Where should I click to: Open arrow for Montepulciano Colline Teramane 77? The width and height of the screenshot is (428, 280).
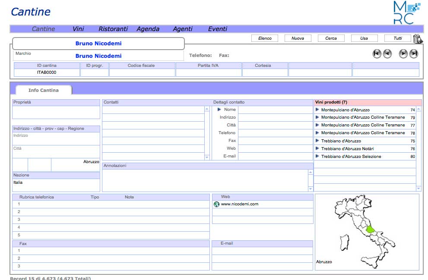pyautogui.click(x=317, y=125)
